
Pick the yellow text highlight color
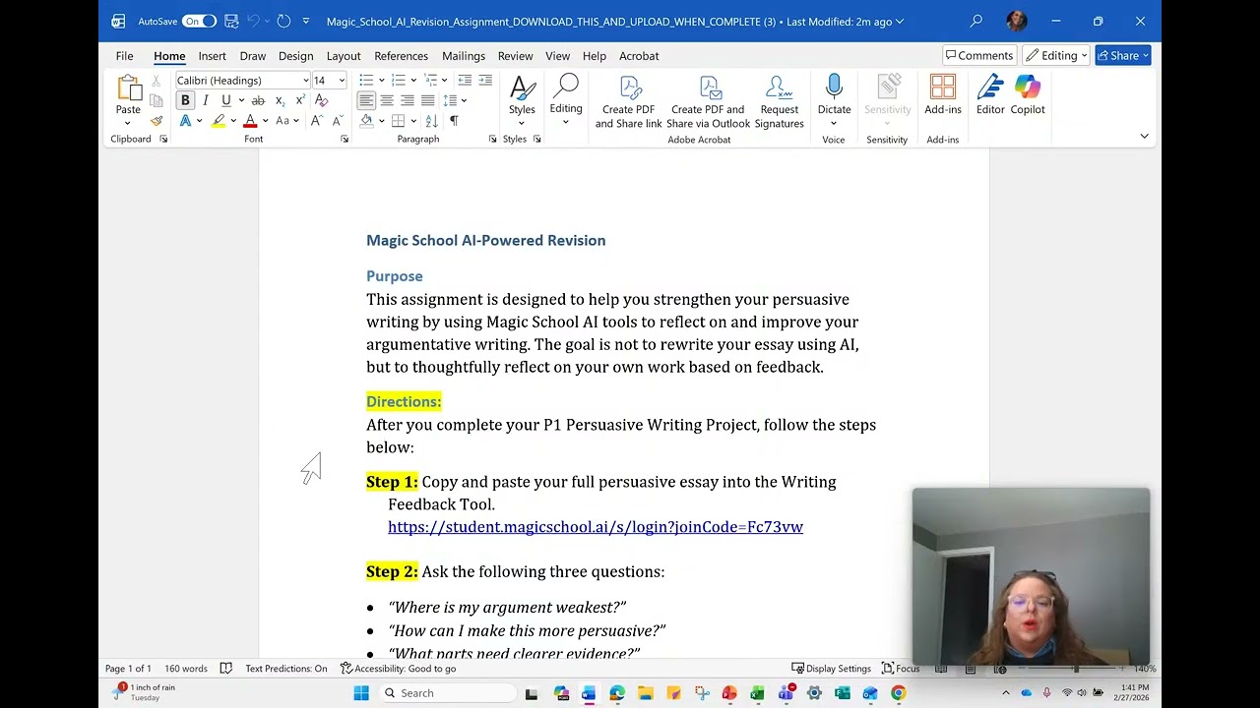click(x=219, y=121)
